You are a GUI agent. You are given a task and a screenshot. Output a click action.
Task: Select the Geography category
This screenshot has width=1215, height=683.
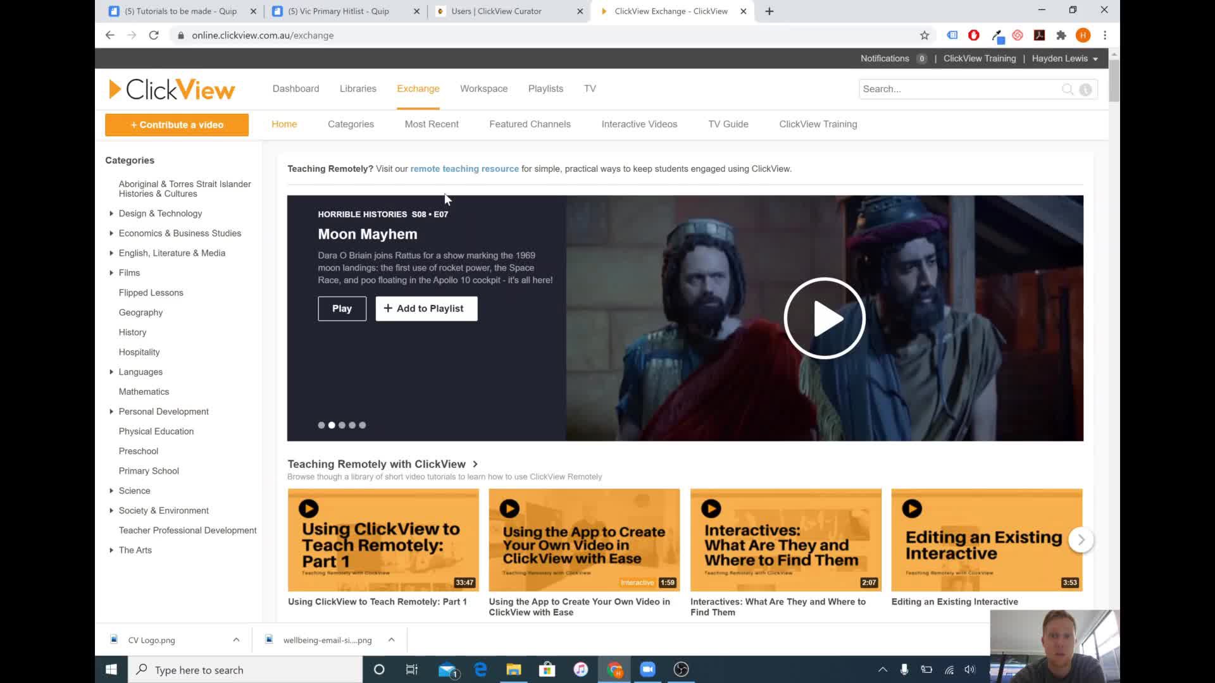pyautogui.click(x=140, y=312)
